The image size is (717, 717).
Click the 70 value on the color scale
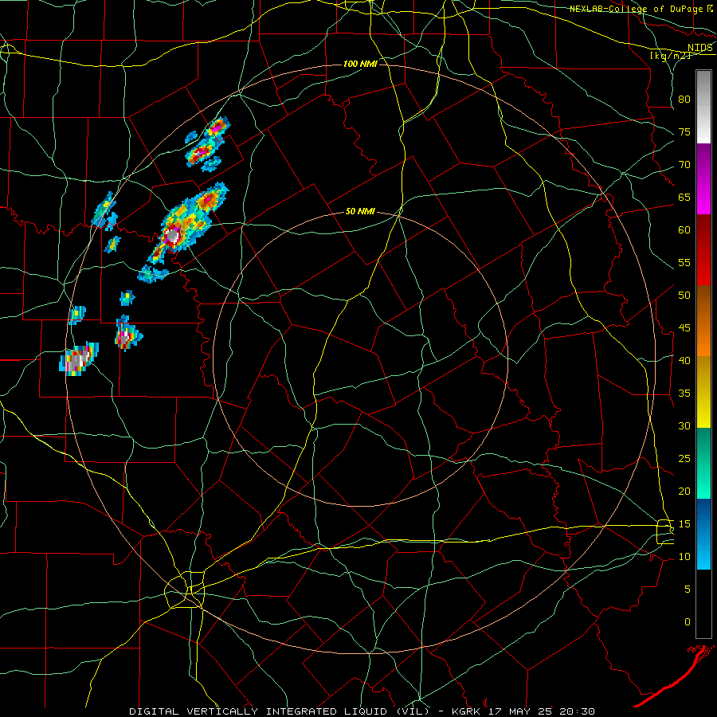click(684, 165)
